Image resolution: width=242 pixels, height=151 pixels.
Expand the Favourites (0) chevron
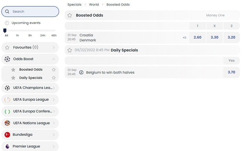[54, 47]
